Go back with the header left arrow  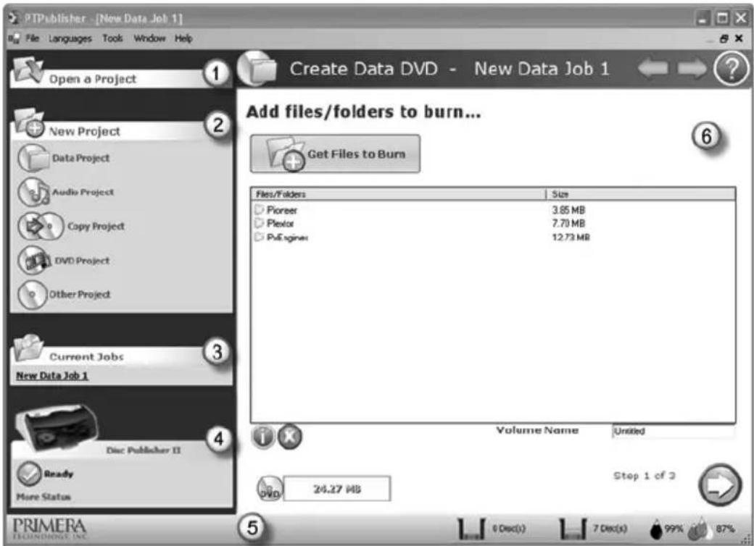[653, 69]
